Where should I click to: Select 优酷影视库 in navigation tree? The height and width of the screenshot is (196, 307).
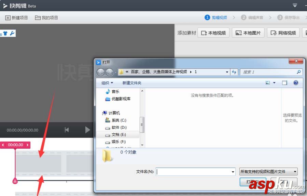118,99
